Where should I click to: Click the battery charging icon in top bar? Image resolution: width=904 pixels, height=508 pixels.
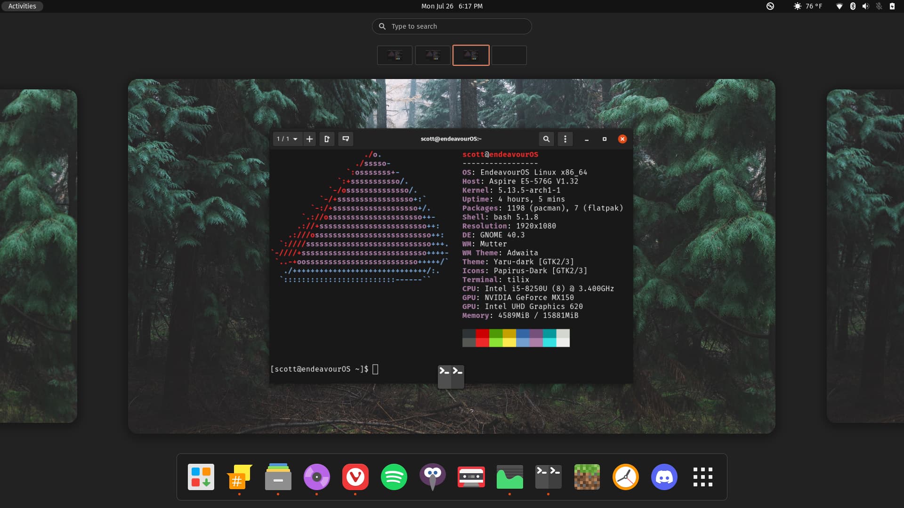pos(892,6)
